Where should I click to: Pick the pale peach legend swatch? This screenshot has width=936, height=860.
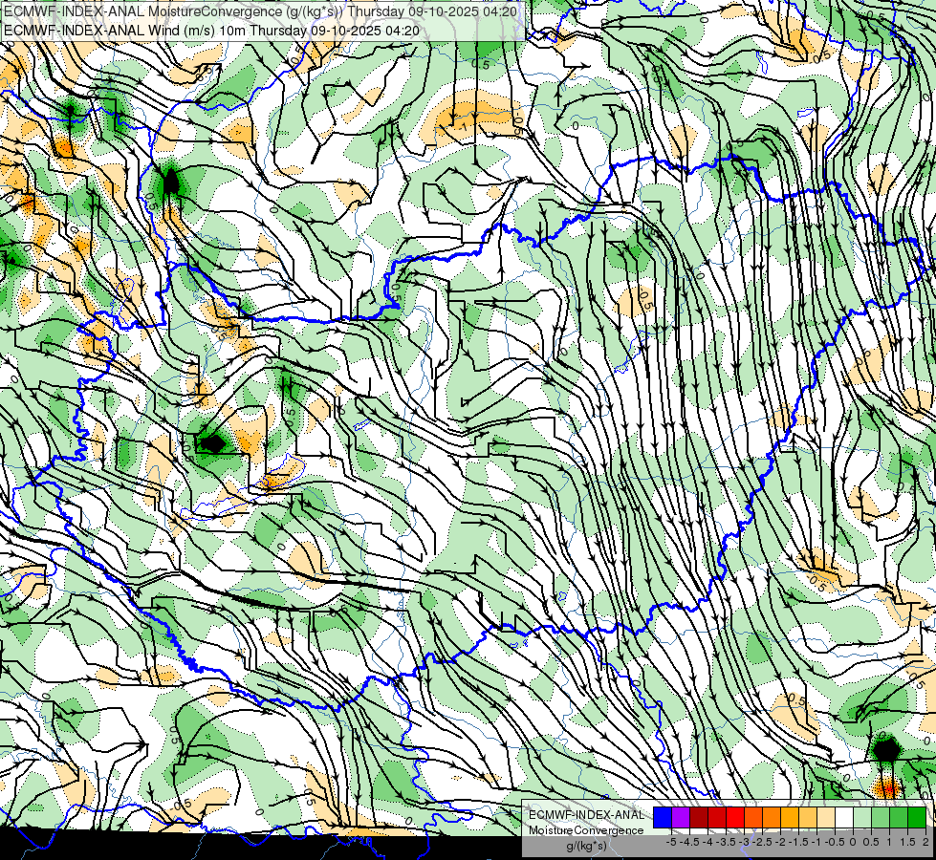(826, 818)
